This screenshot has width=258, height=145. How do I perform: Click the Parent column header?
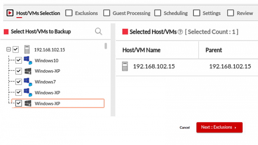point(214,50)
